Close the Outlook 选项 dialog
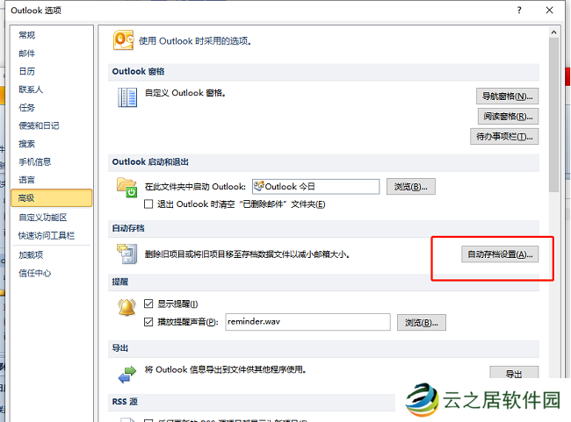 [550, 11]
